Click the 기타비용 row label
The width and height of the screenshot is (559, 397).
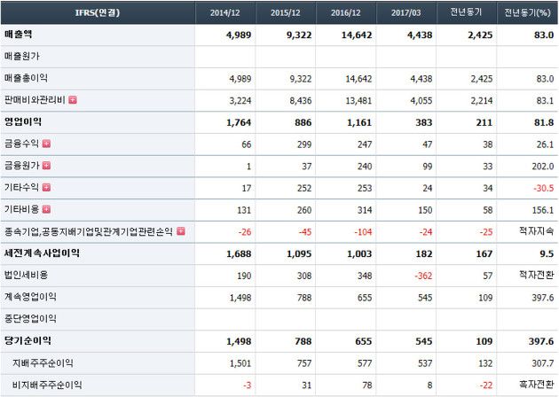coord(22,209)
